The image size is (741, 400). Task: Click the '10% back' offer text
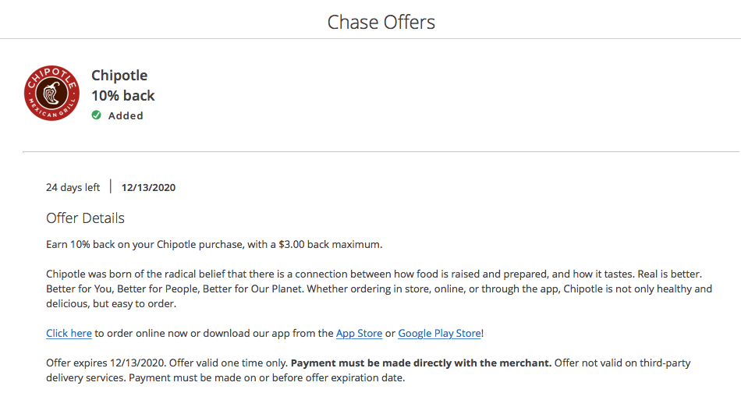(x=123, y=96)
